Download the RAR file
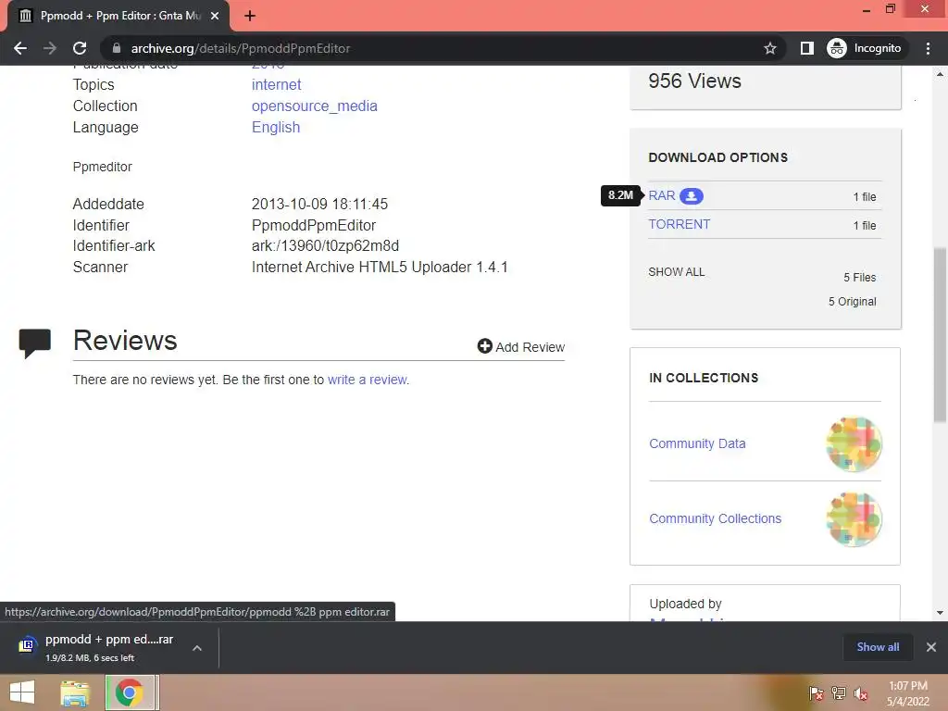This screenshot has height=711, width=948. (661, 196)
